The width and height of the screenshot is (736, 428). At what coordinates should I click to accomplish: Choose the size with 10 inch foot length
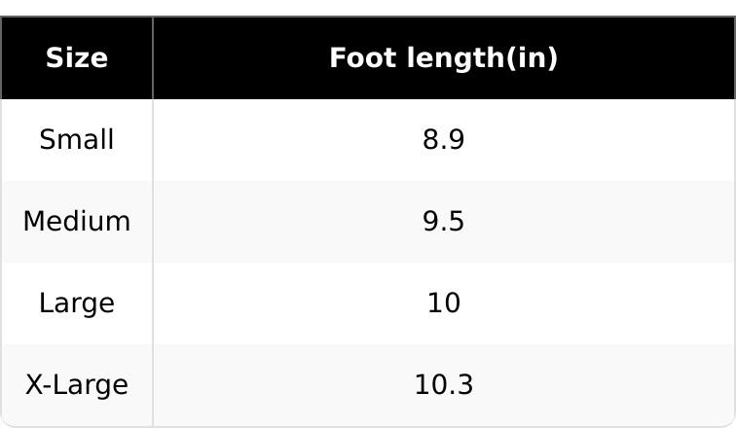point(77,303)
